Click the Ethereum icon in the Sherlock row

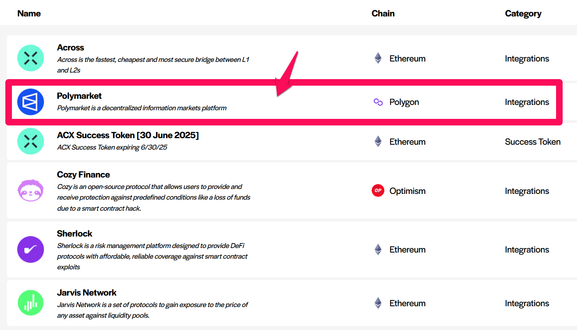(x=378, y=249)
